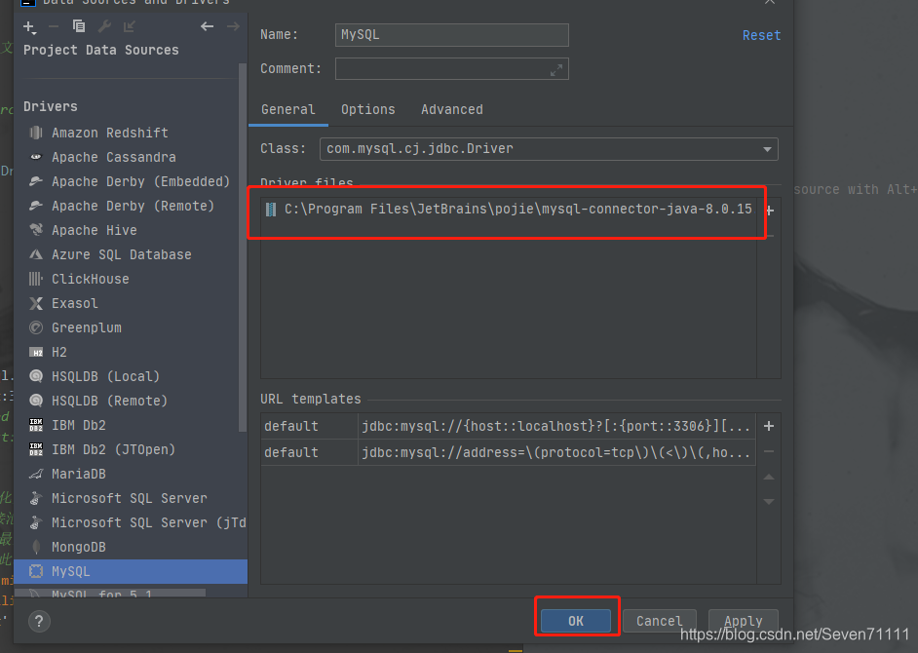Open driver settings wrench icon

pyautogui.click(x=104, y=26)
